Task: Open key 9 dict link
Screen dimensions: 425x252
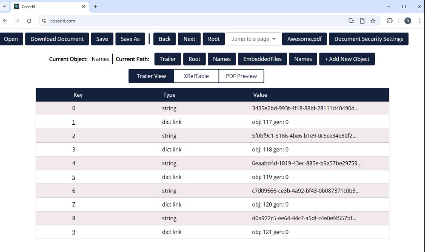Action: point(73,232)
